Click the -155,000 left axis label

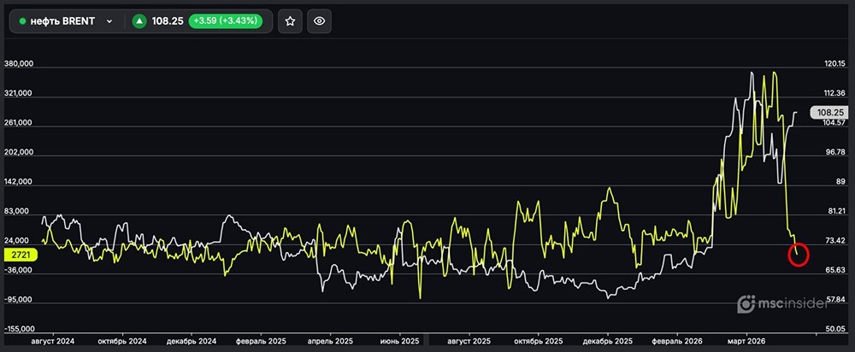click(19, 329)
